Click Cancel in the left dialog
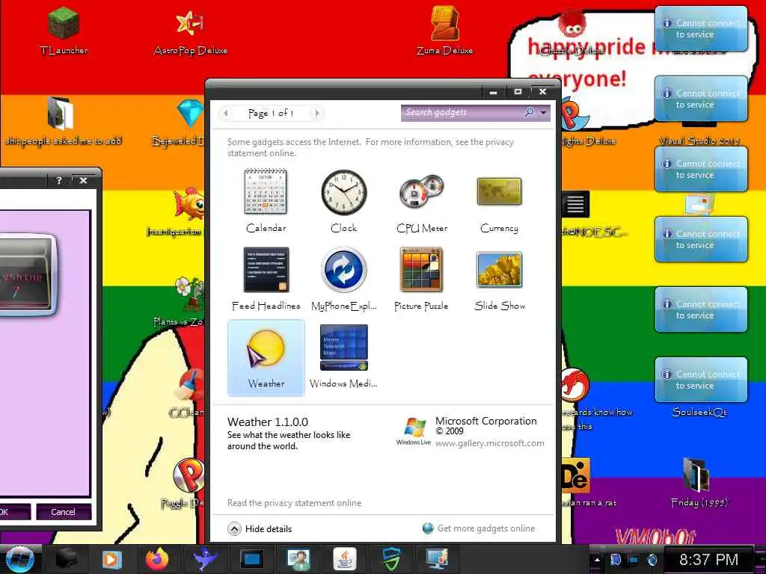 pos(64,511)
